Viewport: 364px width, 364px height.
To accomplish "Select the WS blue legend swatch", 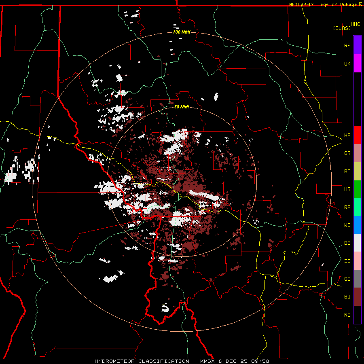I will tap(357, 225).
